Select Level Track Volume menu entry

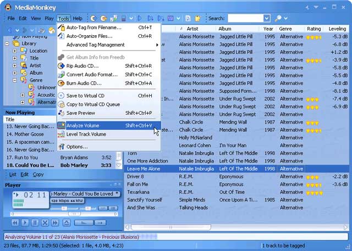click(x=86, y=134)
